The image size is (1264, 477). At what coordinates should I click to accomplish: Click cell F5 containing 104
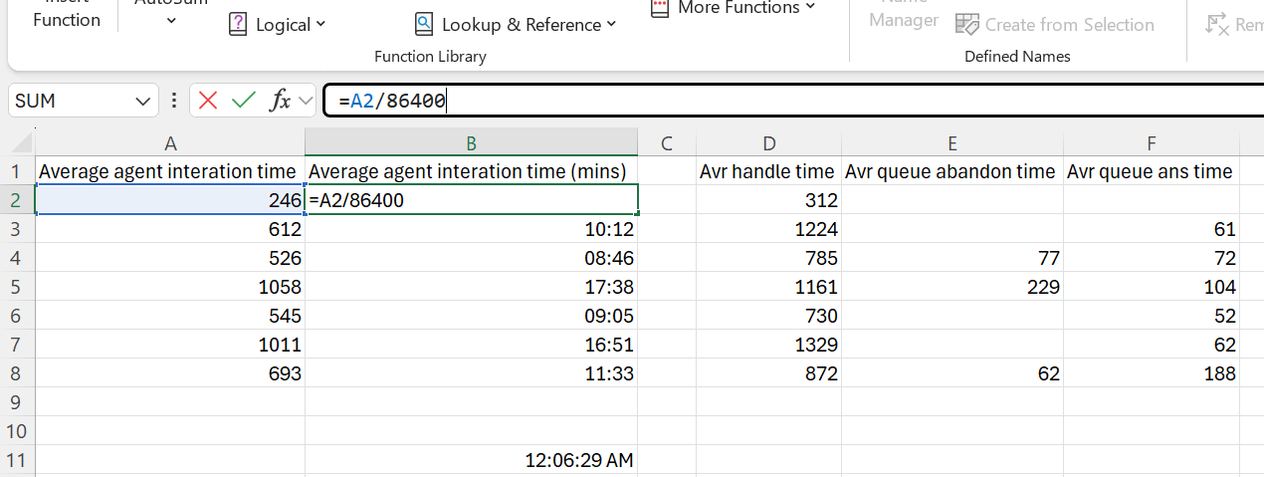pyautogui.click(x=1152, y=287)
